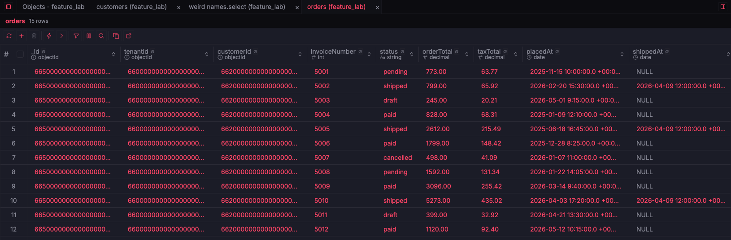Sort by the shippedAt column arrows
This screenshot has width=731, height=240.
[x=728, y=54]
